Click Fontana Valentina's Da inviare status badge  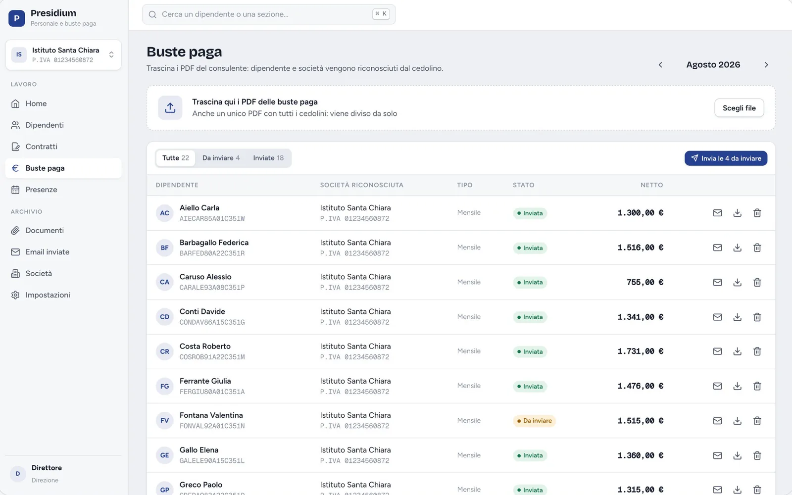pos(534,421)
